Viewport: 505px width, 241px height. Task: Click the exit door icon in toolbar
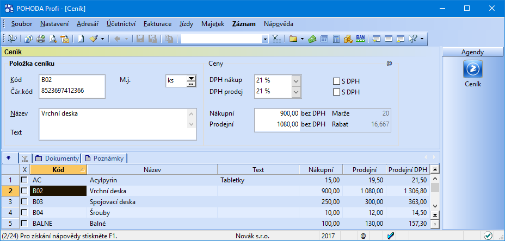[x=13, y=39]
